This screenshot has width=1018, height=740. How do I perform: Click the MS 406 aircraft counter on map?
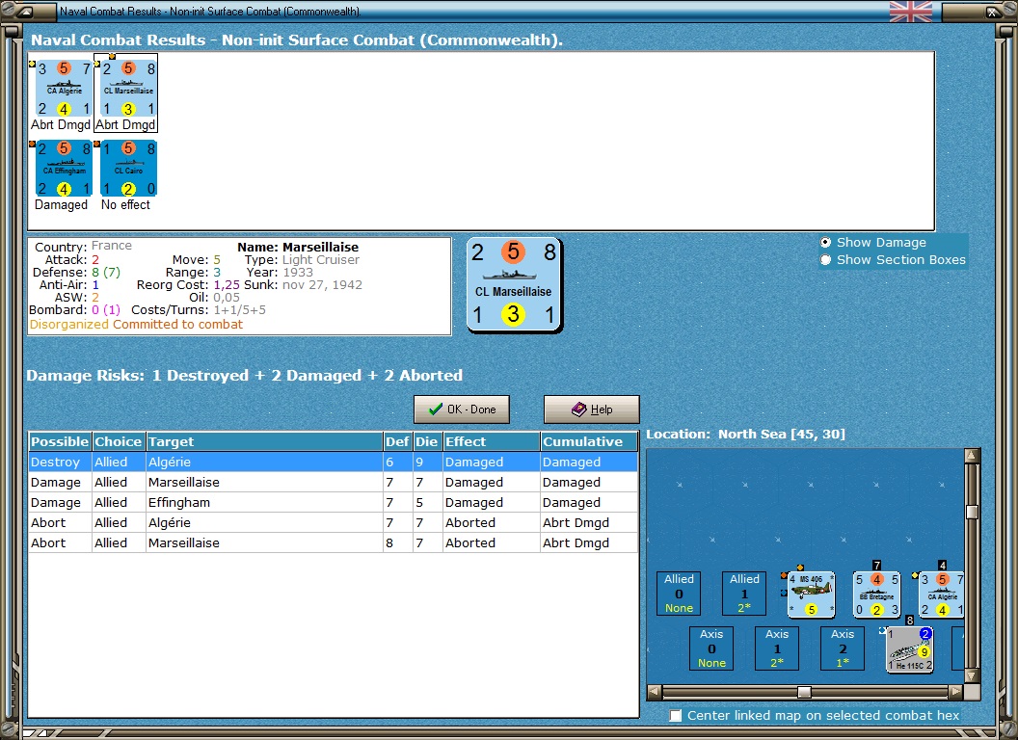pyautogui.click(x=811, y=594)
